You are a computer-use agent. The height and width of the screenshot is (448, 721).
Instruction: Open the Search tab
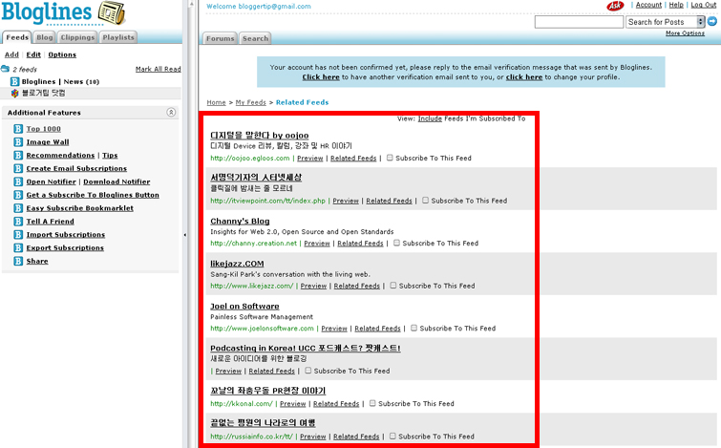tap(255, 38)
